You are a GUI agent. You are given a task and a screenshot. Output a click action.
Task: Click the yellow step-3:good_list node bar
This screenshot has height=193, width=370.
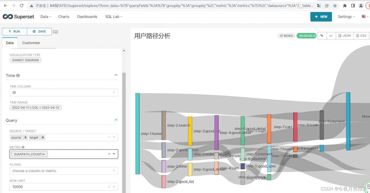coord(190,131)
